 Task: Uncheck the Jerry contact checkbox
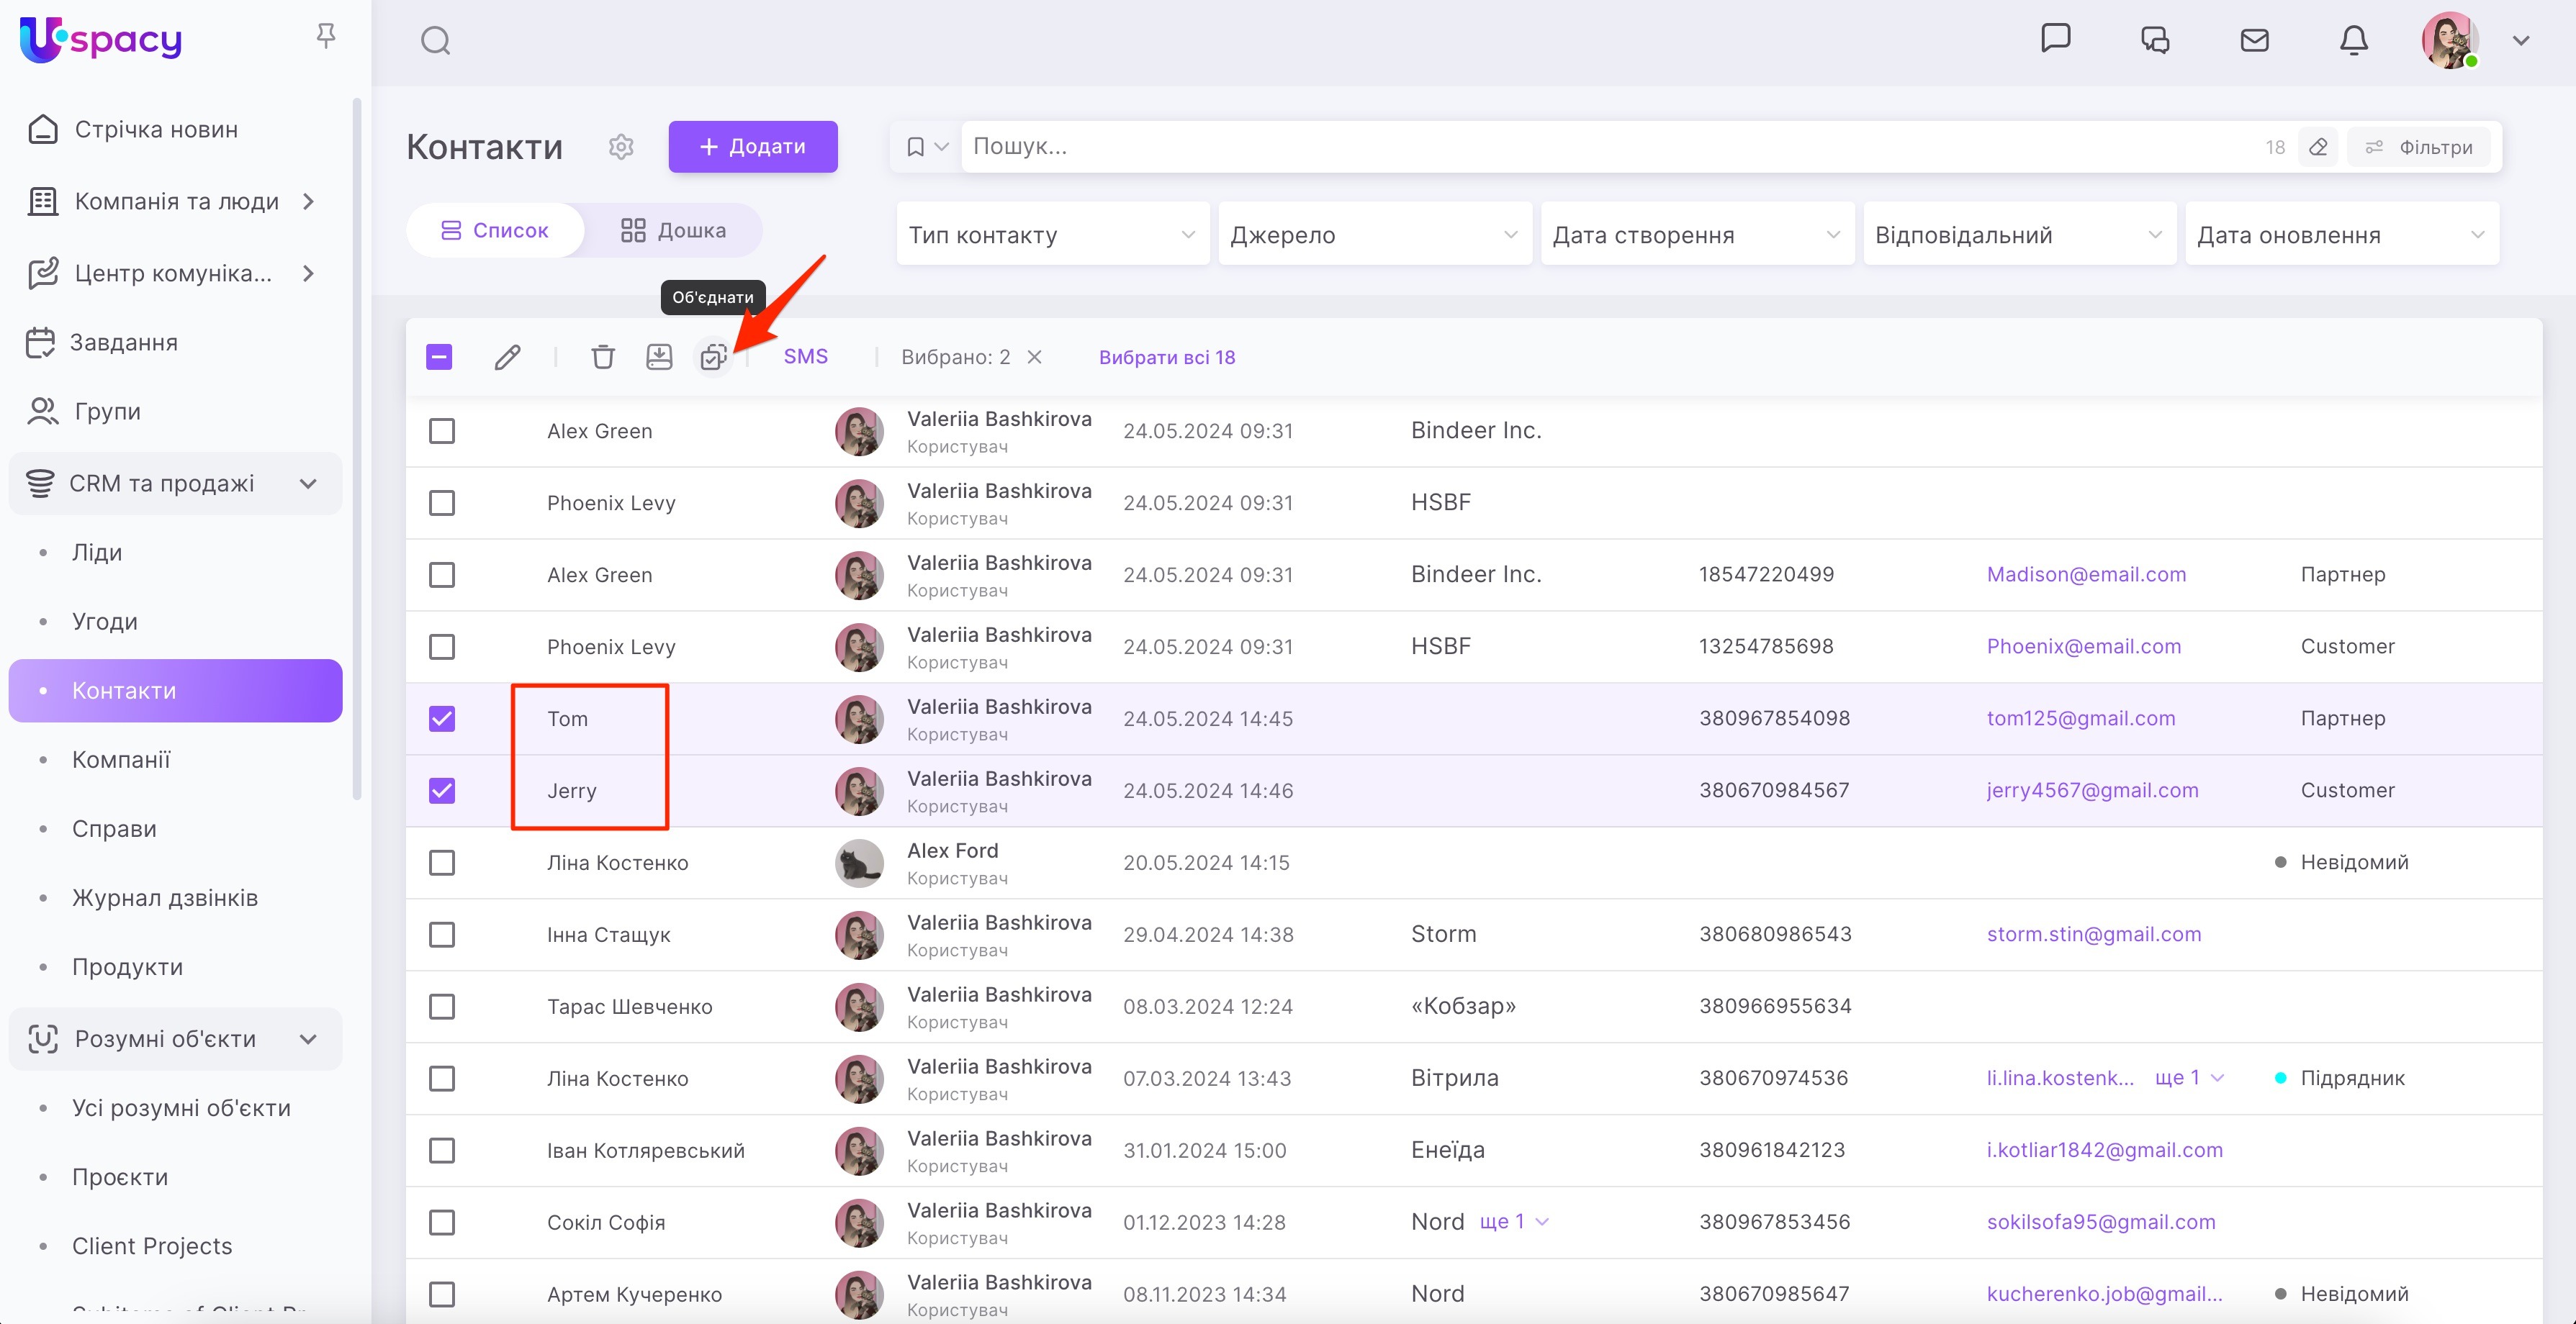click(x=442, y=790)
